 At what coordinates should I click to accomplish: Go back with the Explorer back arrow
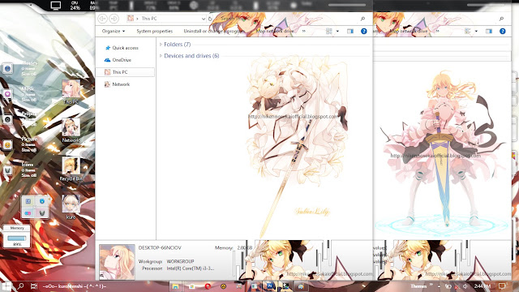coord(102,19)
